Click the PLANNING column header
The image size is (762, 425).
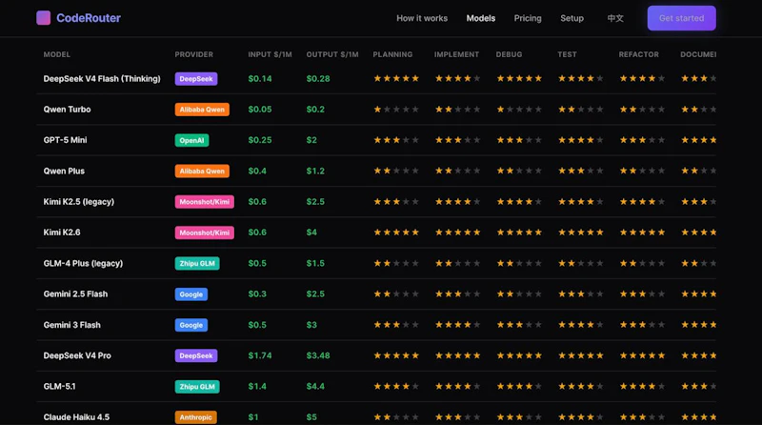point(392,54)
